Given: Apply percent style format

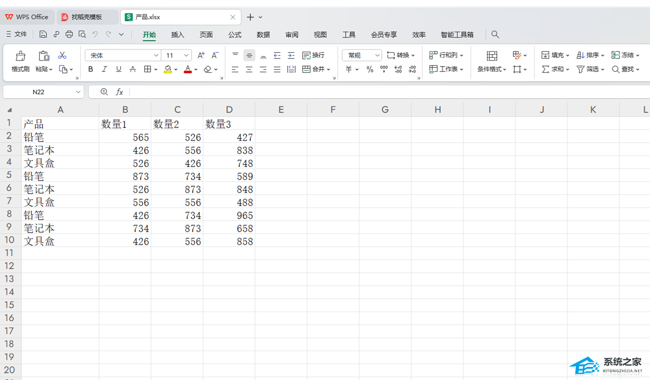Looking at the screenshot, I should tap(370, 69).
